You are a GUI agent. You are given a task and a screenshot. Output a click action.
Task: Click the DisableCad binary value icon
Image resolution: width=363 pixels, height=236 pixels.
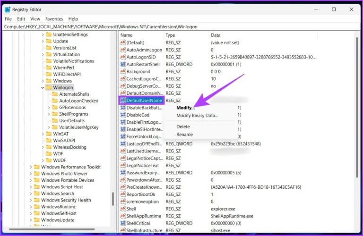(123, 115)
